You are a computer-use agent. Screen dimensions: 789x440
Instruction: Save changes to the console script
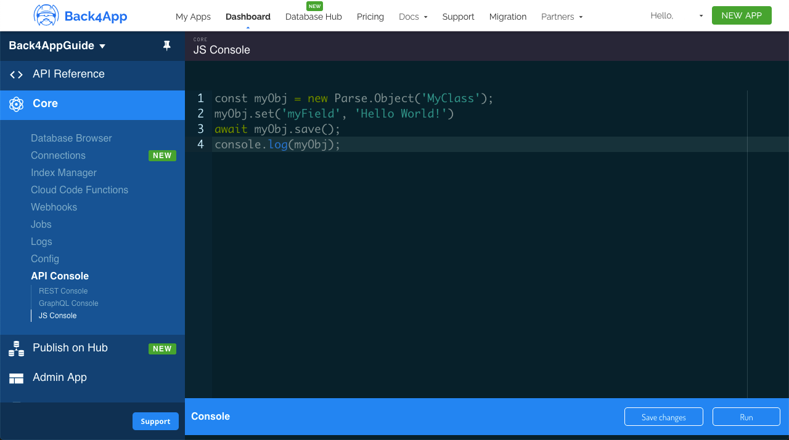coord(664,417)
